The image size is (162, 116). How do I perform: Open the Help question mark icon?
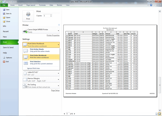[x=151, y=5]
